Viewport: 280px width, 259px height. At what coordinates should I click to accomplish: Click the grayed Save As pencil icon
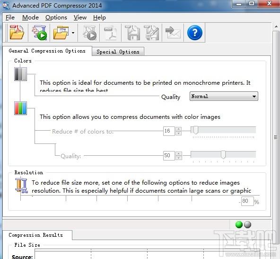pos(151,33)
